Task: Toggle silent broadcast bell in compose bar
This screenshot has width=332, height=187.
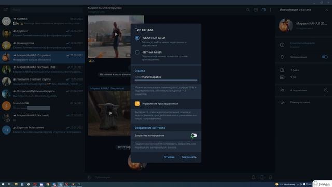Action: pyautogui.click(x=254, y=177)
